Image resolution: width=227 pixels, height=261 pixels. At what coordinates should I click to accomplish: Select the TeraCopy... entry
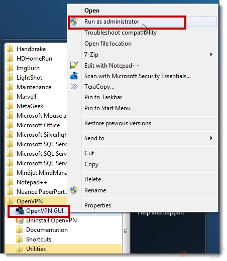99,87
